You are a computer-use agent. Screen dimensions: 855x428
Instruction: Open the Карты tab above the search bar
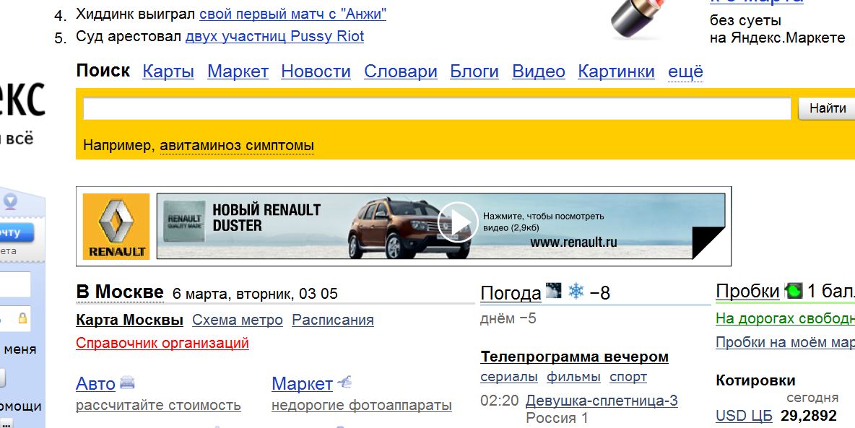click(x=168, y=71)
